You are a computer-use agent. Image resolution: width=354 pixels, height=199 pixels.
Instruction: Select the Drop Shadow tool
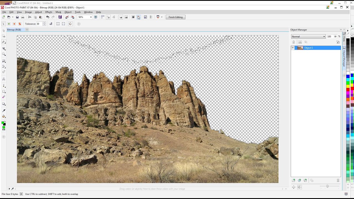pos(4,104)
